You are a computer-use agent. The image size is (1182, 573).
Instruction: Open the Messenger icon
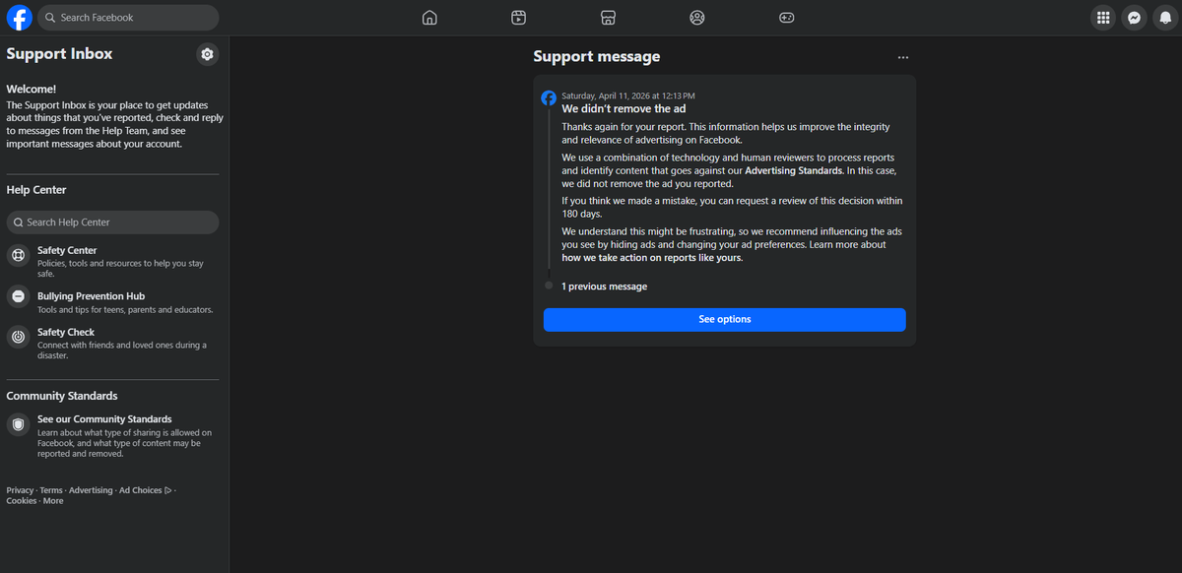point(1135,18)
